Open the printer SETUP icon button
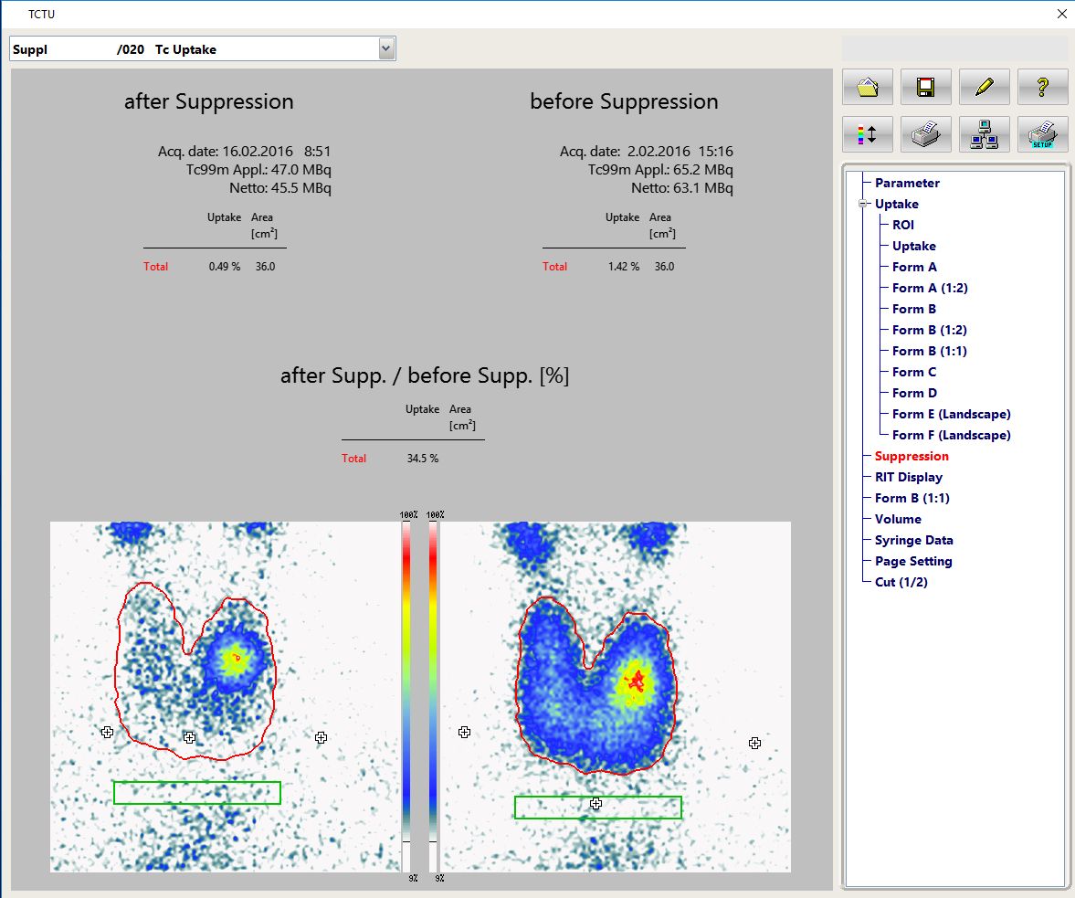The image size is (1075, 898). click(1042, 134)
